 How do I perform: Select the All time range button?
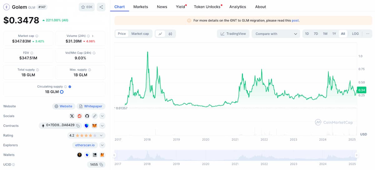[343, 34]
